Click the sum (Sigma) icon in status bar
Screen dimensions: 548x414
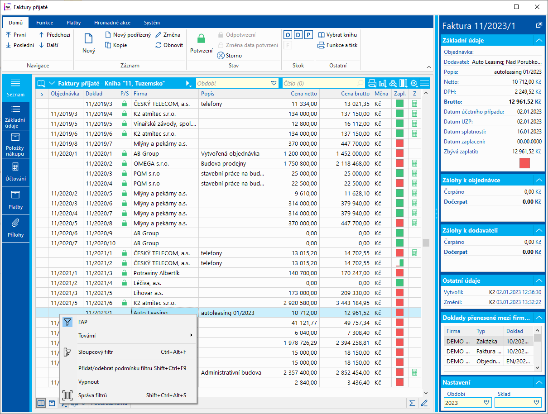point(412,403)
